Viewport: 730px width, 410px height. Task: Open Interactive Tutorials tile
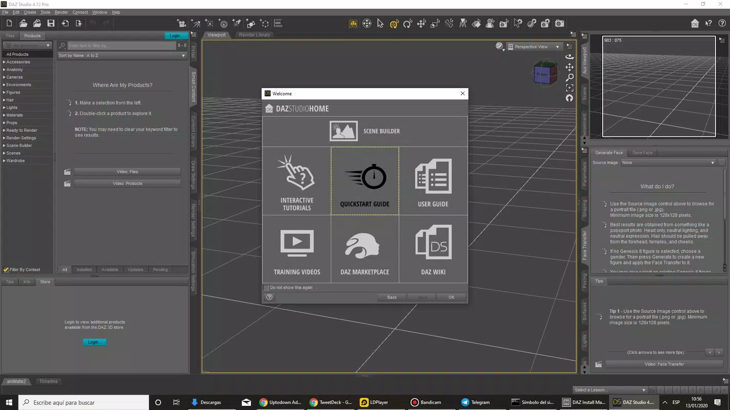[297, 181]
